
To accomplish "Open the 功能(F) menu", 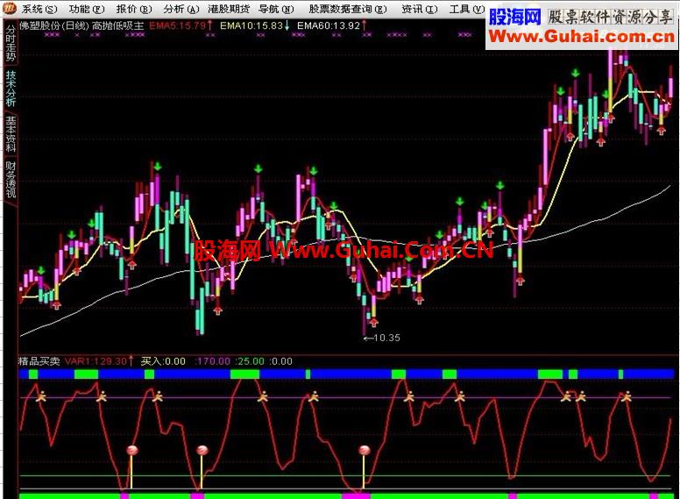I will 86,9.
